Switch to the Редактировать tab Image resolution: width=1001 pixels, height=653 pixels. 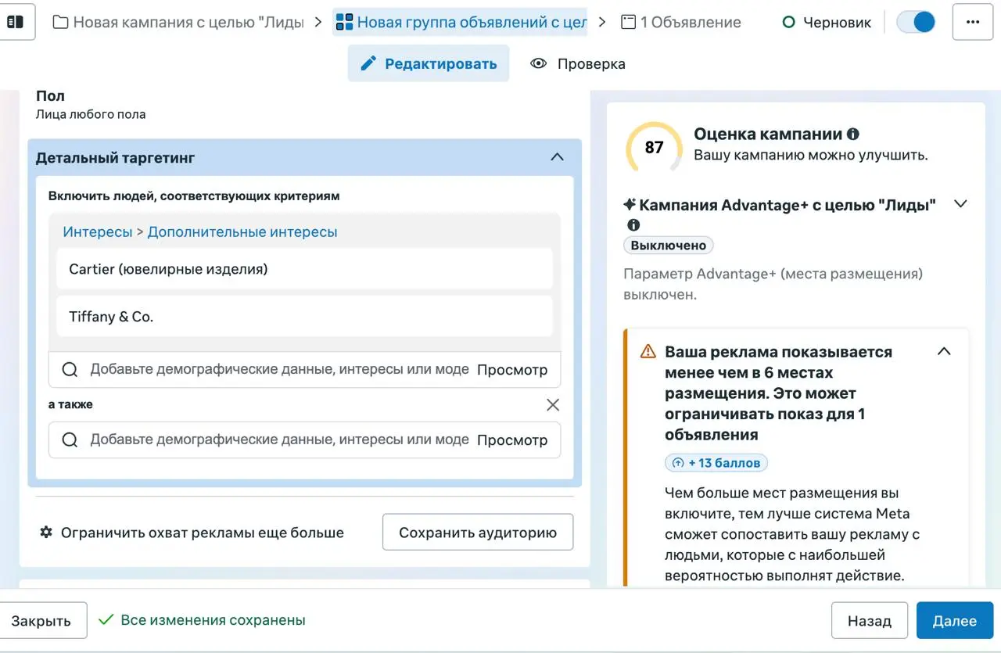click(429, 63)
